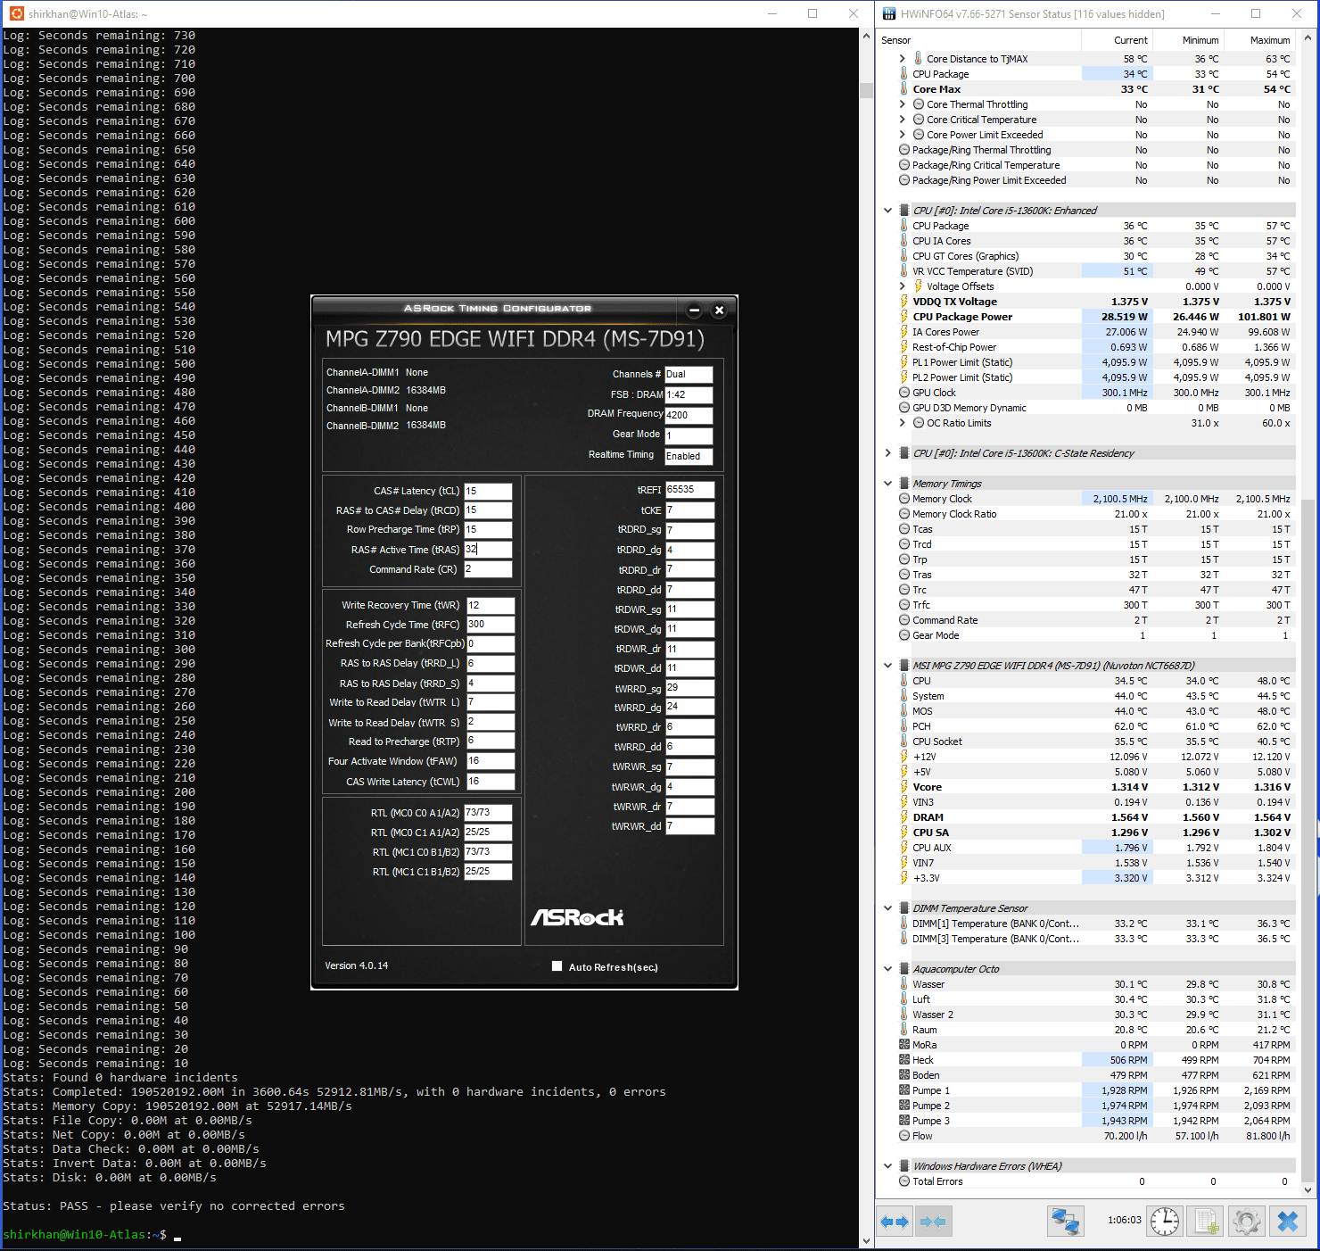Click the Ubuntu icon in terminal title bar
Screen dimensions: 1320x1251
16,13
